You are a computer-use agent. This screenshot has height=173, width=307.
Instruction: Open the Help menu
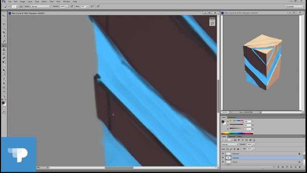click(x=75, y=1)
